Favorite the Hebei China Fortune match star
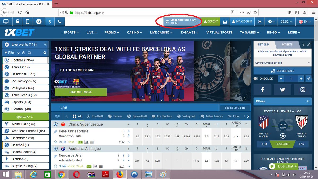318x179 pixels. 56,142
